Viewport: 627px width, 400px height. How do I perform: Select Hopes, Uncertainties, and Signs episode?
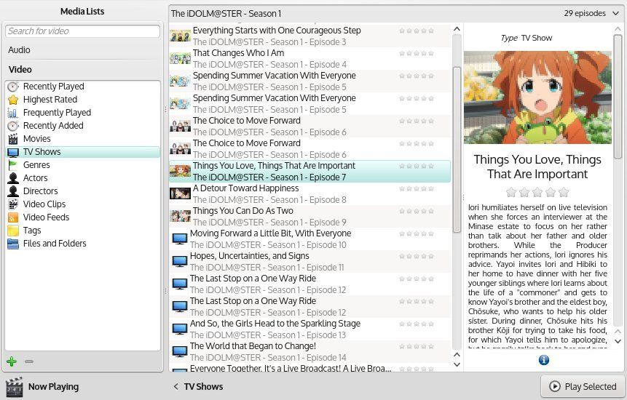310,262
